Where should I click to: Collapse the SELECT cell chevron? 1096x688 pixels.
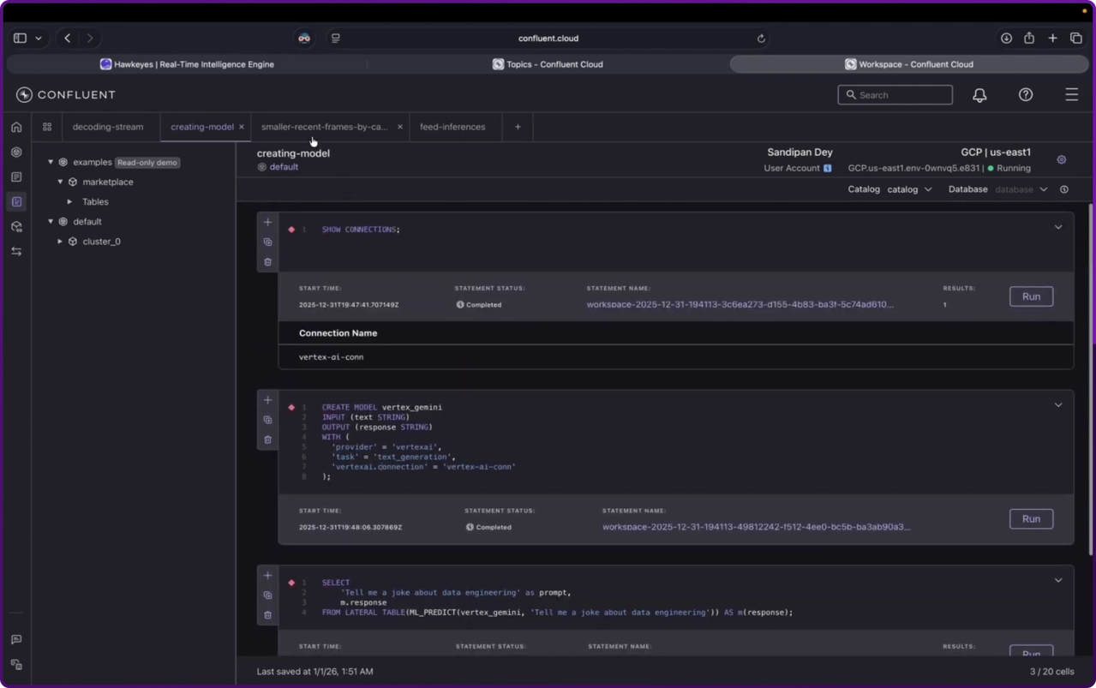(1058, 580)
